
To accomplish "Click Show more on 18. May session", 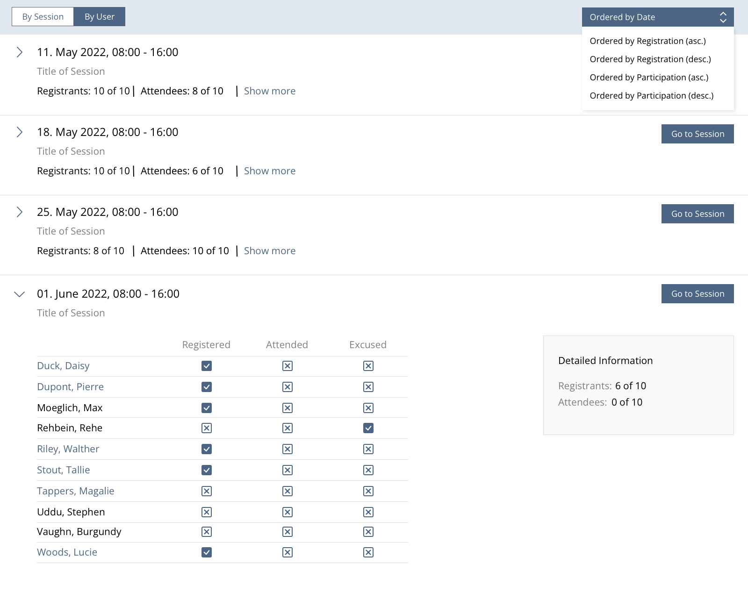I will (270, 171).
